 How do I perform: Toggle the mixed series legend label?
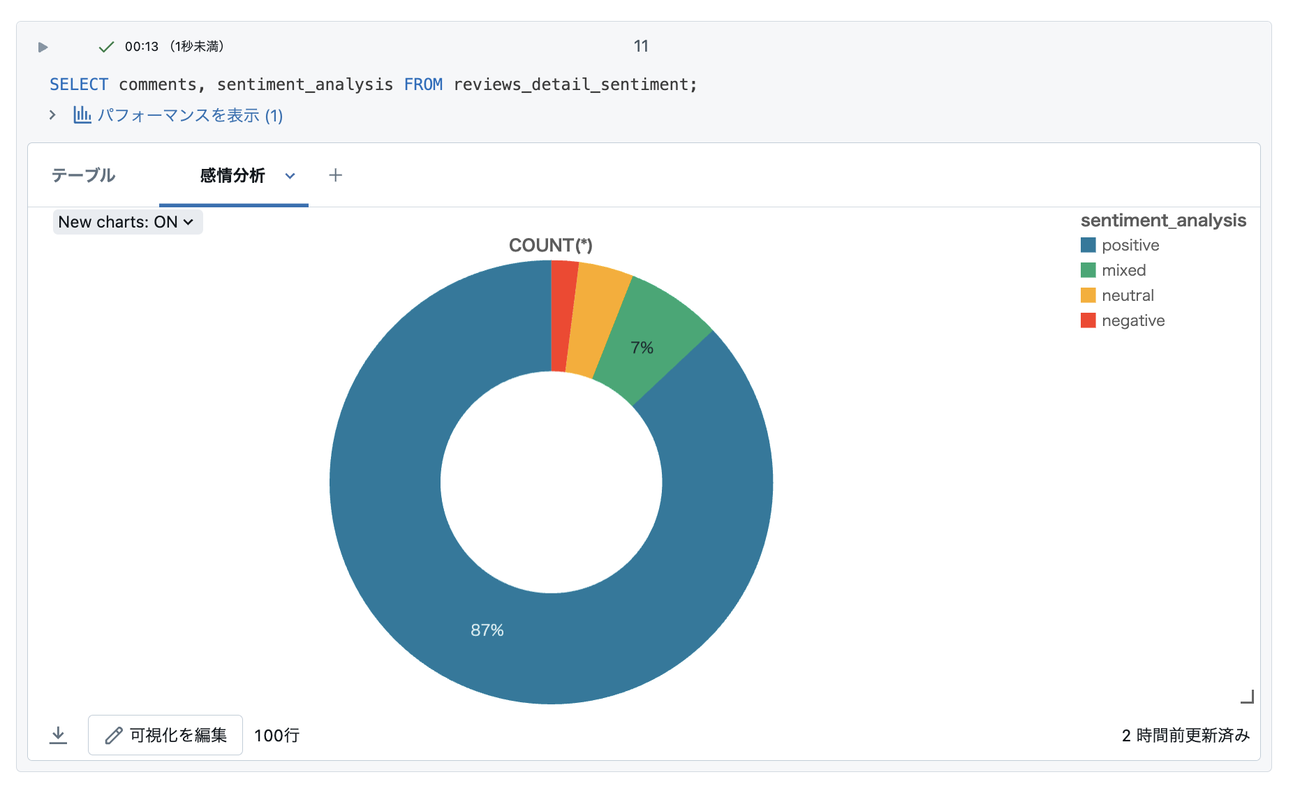1124,270
